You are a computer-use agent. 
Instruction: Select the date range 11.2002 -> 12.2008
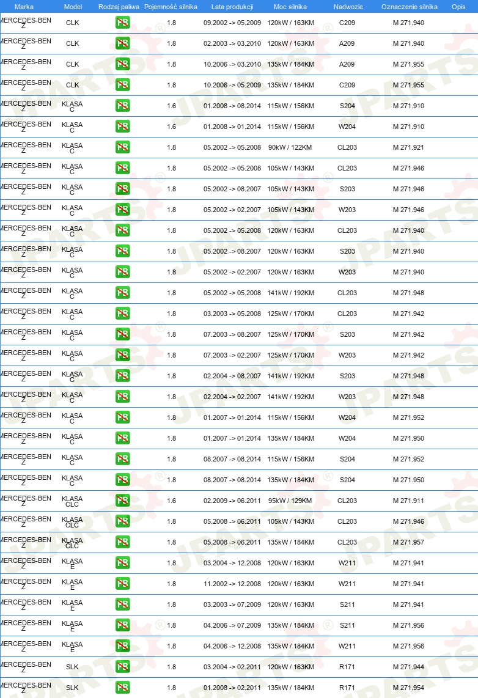[232, 584]
